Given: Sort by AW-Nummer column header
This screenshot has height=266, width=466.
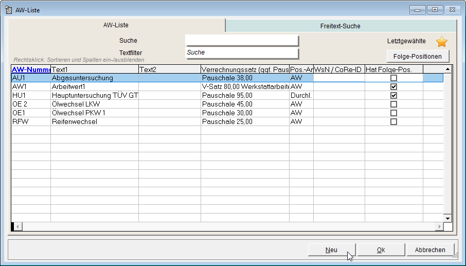Looking at the screenshot, I should click(31, 69).
